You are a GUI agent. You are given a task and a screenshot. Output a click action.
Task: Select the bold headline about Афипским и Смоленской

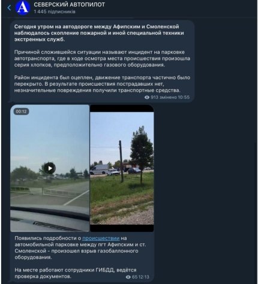click(x=99, y=33)
